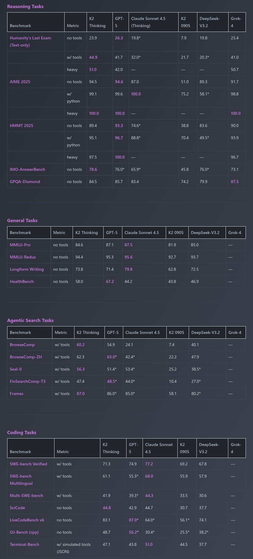Screen dimensions: 253x559
Task: Open the HMMT 2025 link
Action: (21, 126)
